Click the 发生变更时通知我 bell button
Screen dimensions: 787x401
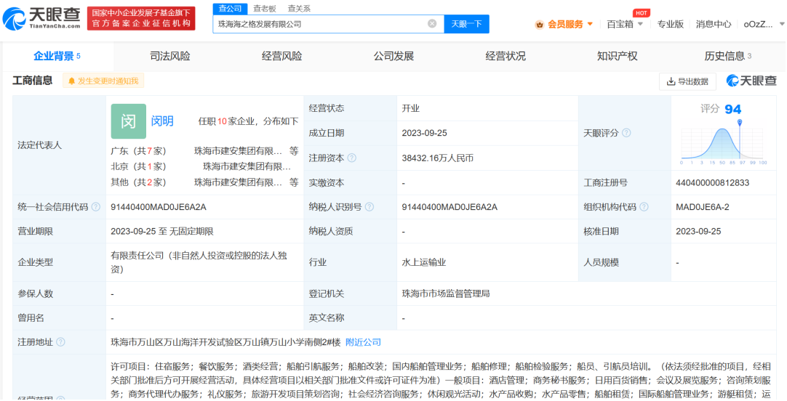click(x=103, y=81)
